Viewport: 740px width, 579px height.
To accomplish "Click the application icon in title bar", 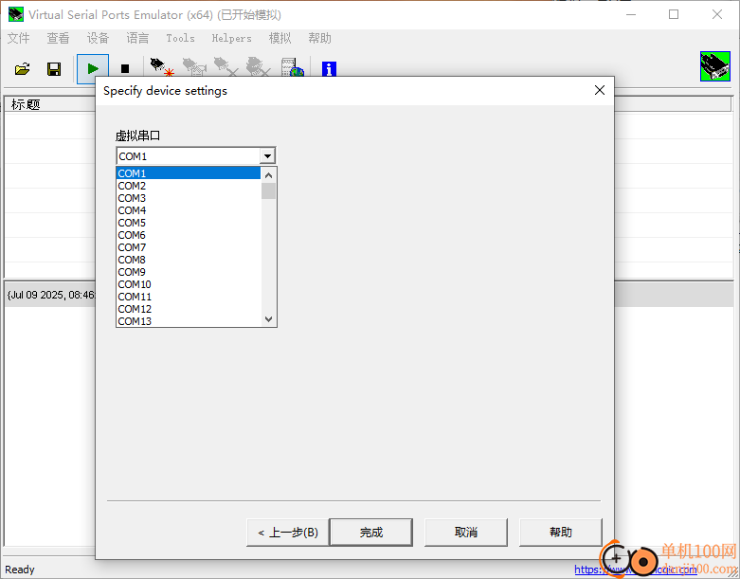I will click(15, 14).
